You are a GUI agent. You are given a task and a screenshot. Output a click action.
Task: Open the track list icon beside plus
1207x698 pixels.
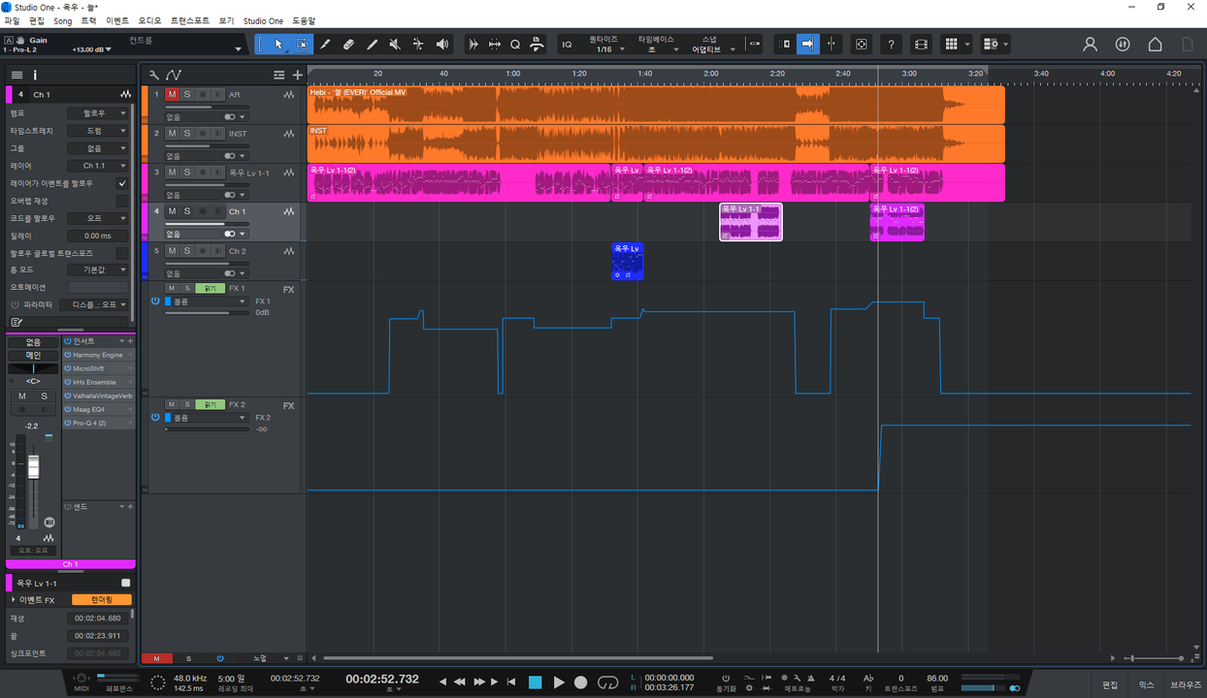(279, 75)
